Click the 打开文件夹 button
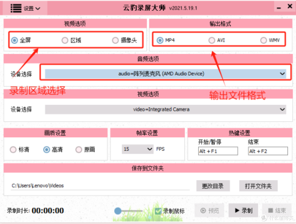Image resolution: width=296 pixels, height=224 pixels. (258, 186)
